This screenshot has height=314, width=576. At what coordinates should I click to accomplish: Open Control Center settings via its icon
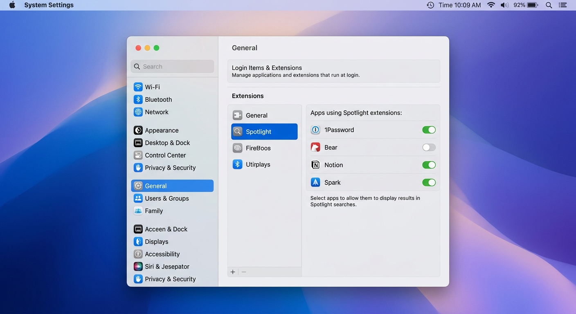(137, 155)
